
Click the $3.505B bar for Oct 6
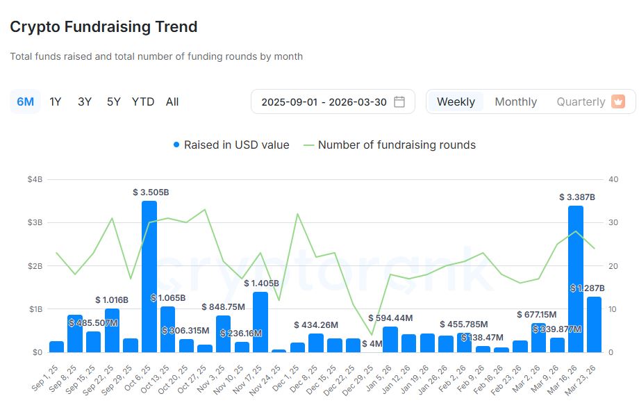[x=149, y=278]
